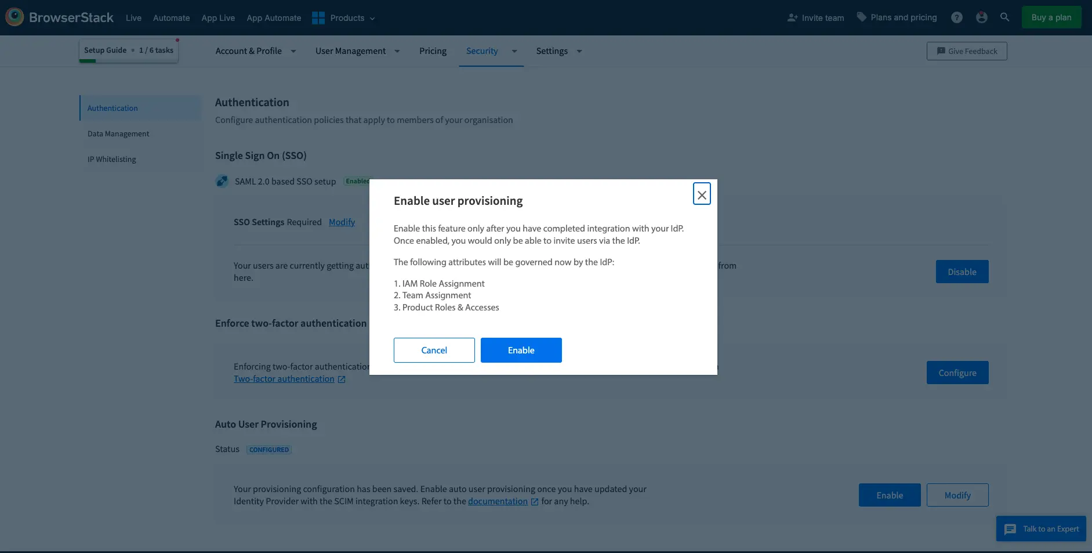Open the App Live menu item
The height and width of the screenshot is (553, 1092).
click(218, 18)
